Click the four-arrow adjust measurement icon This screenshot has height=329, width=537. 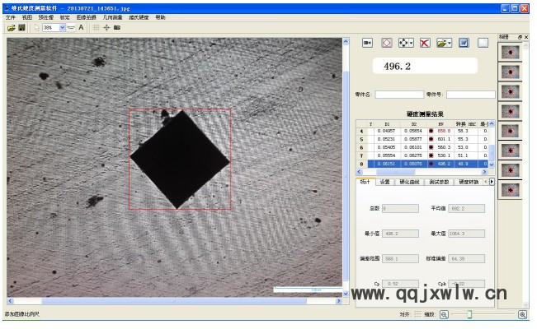point(403,43)
